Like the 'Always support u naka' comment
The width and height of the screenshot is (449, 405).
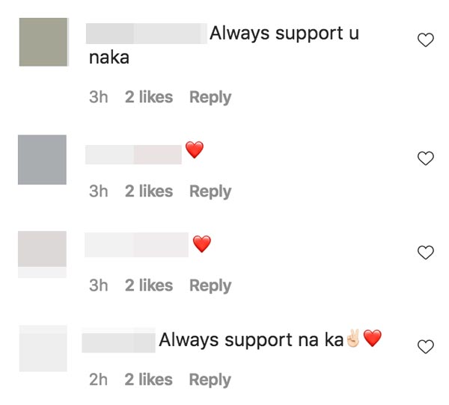tap(425, 41)
